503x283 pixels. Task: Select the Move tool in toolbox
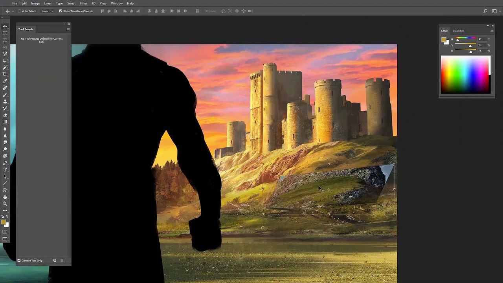click(x=5, y=26)
